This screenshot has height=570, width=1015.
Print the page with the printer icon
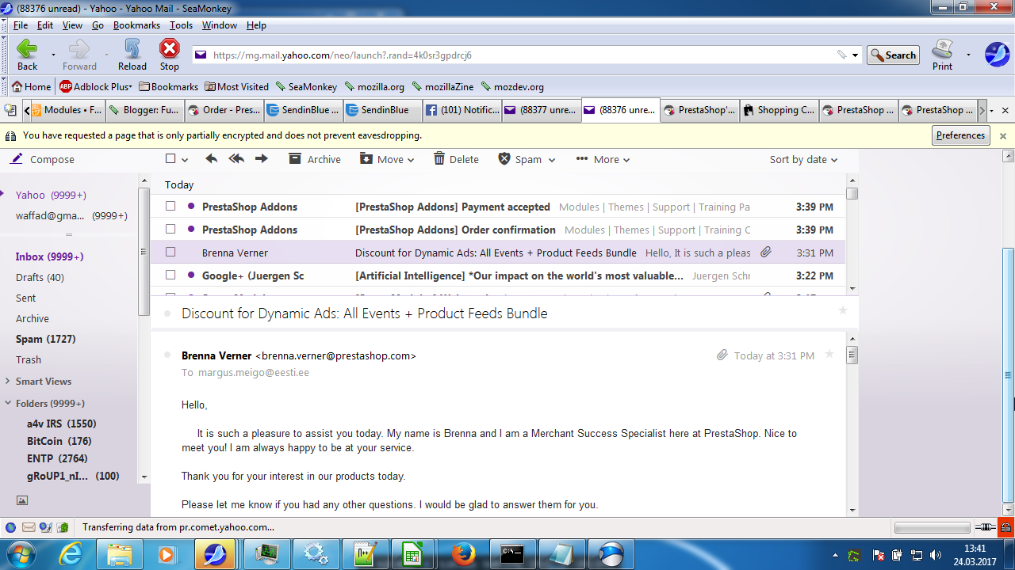[x=942, y=55]
